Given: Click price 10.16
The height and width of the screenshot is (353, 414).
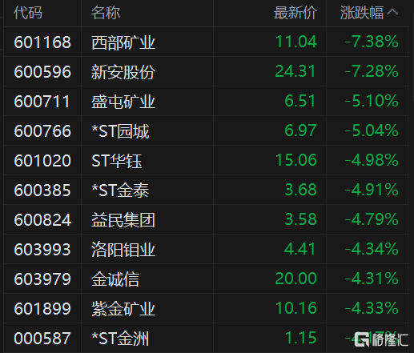Looking at the screenshot, I should 296,308.
